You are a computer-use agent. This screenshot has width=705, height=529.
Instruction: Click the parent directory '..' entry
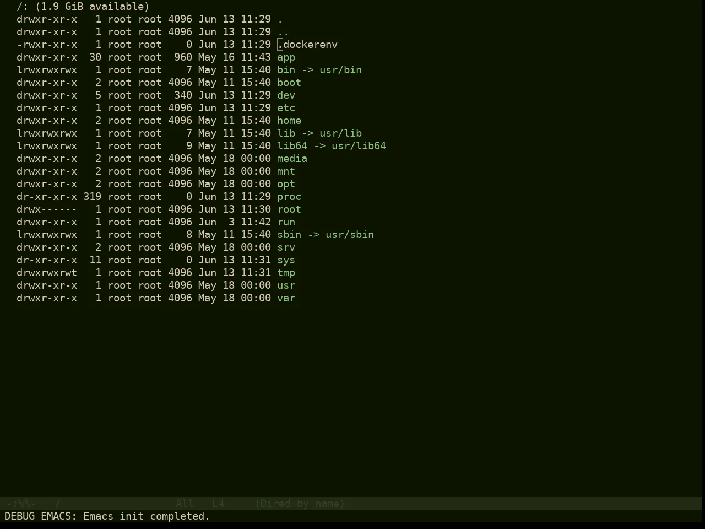283,32
